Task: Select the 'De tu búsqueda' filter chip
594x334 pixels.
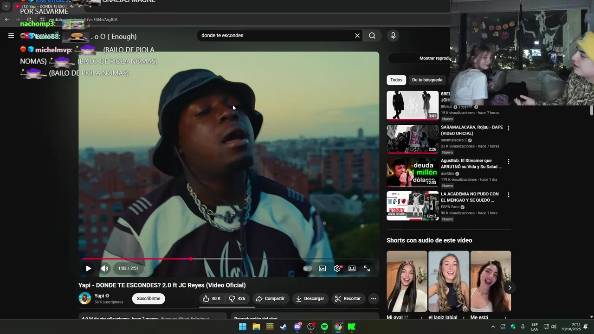Action: 427,80
